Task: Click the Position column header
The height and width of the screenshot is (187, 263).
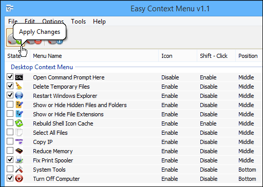Action: [x=249, y=56]
